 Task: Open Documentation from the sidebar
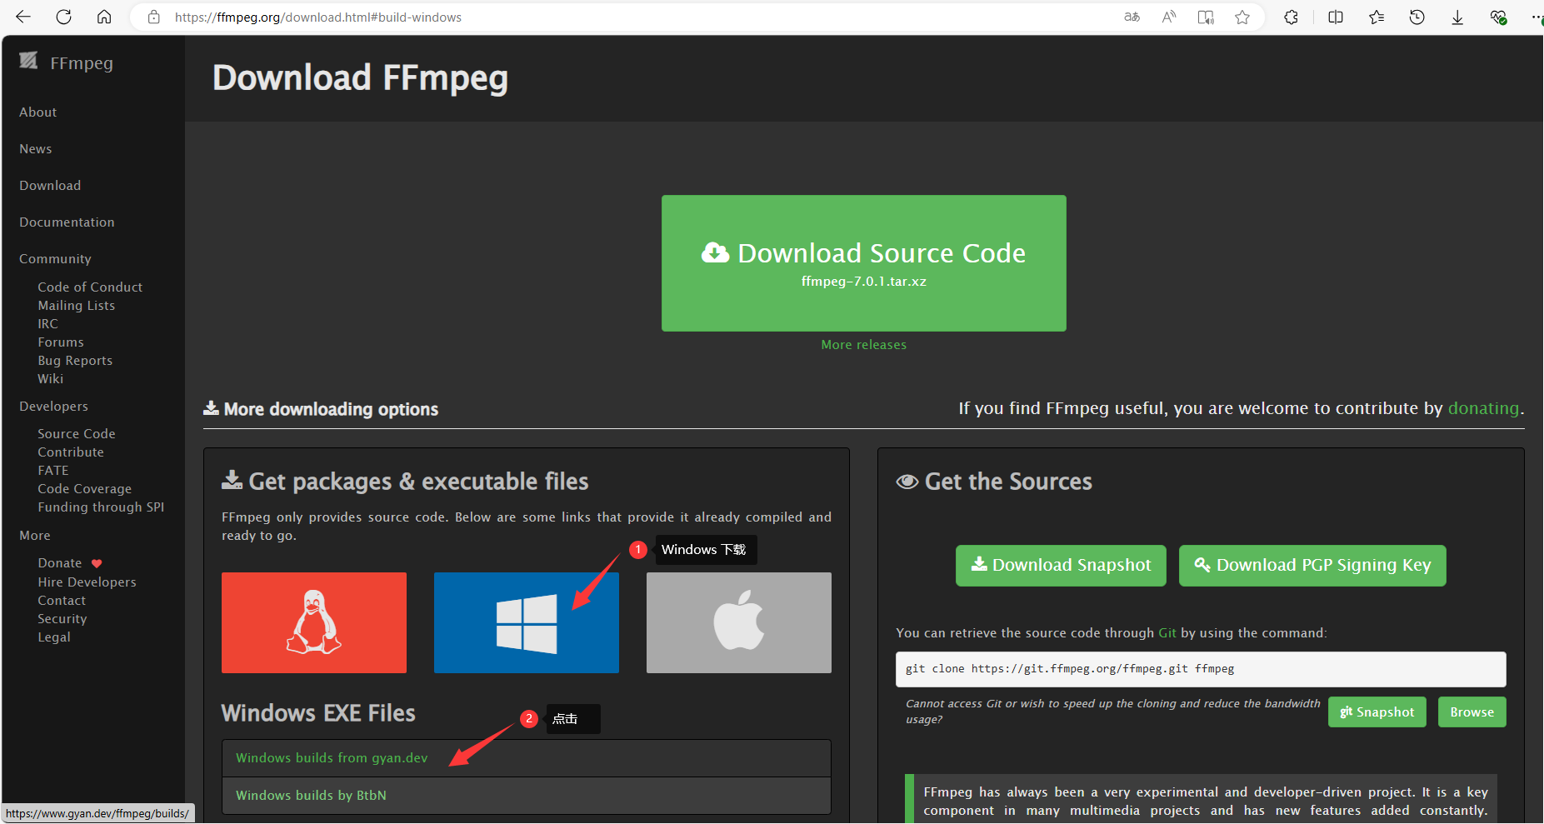pyautogui.click(x=67, y=222)
